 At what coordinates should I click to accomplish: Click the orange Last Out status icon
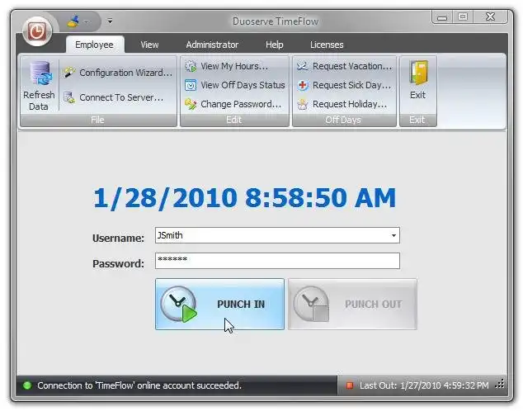coord(350,385)
